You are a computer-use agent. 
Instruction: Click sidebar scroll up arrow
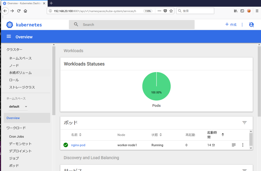(54, 45)
